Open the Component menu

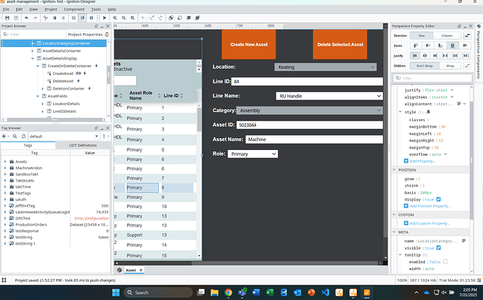(x=74, y=9)
